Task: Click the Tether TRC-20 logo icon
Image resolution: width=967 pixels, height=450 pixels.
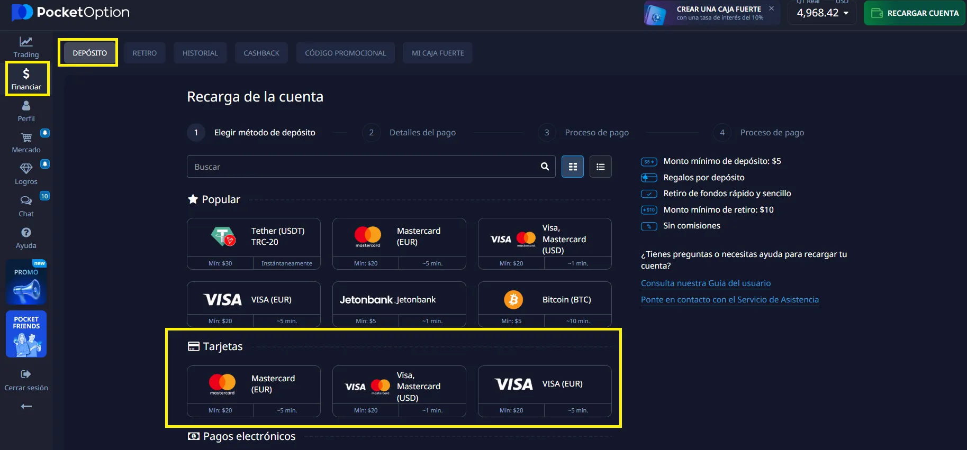Action: 223,236
